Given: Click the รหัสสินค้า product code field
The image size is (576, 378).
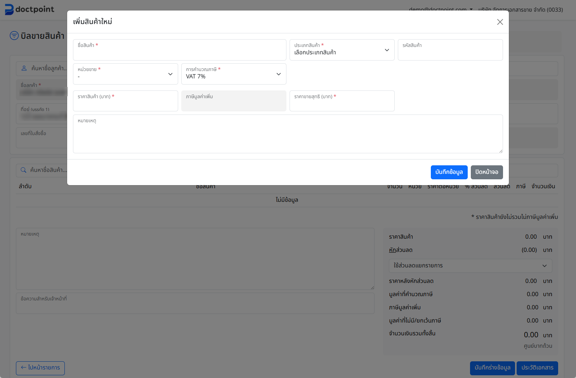Looking at the screenshot, I should (450, 52).
